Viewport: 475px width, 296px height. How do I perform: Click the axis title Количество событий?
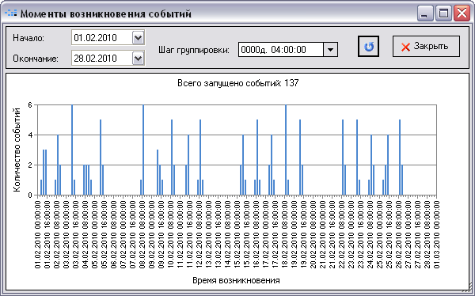tap(17, 150)
